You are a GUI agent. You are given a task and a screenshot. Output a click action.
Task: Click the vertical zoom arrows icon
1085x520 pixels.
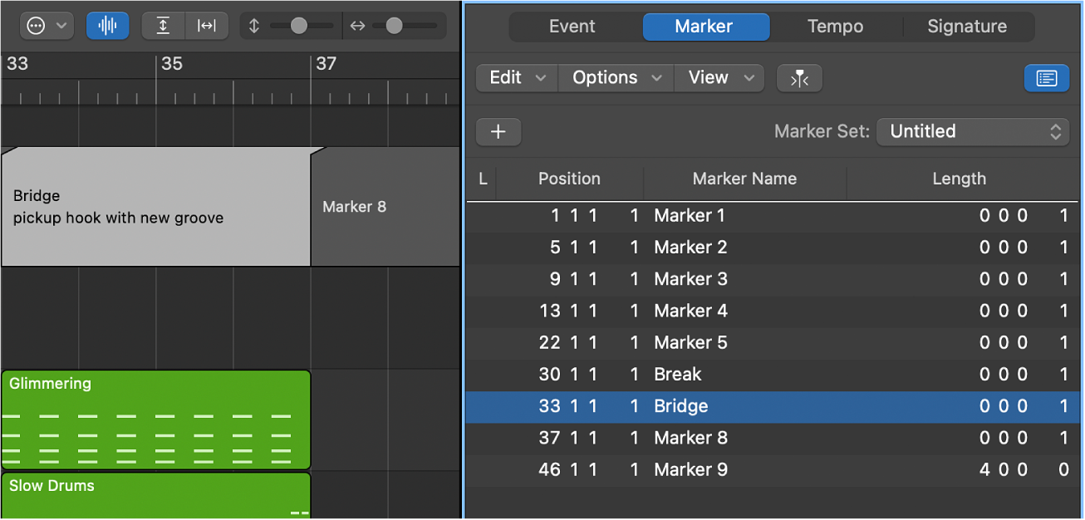tap(255, 26)
